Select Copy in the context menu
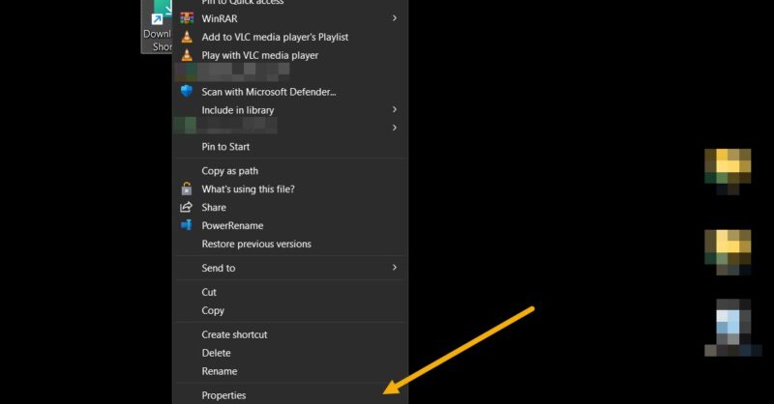Viewport: 774px width, 404px height. (x=290, y=310)
